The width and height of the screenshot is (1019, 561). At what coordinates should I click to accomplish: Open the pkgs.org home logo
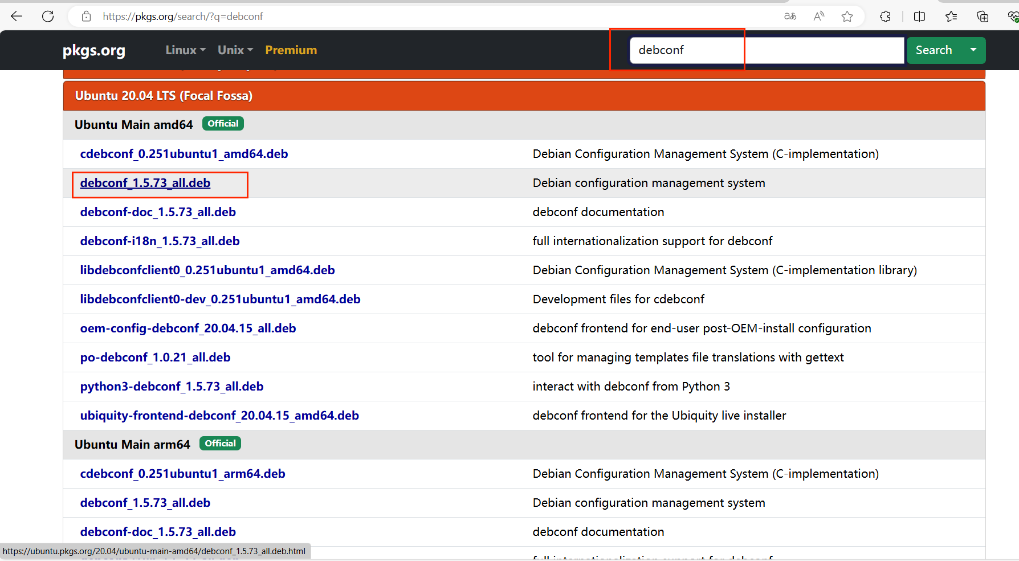(x=94, y=50)
